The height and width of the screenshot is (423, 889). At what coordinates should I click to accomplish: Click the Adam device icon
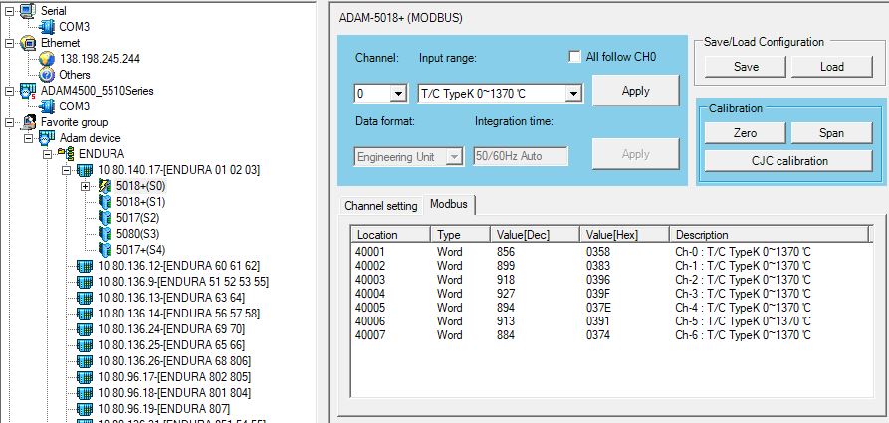click(x=47, y=137)
